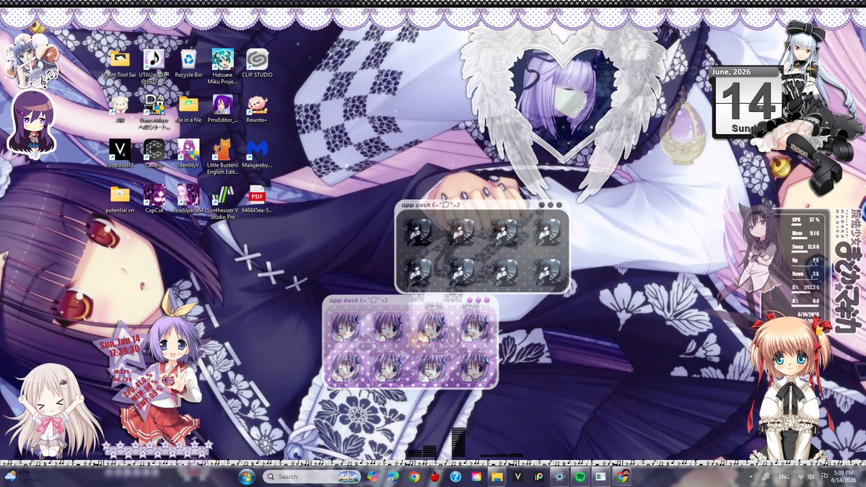Click the top-left icon in dark app dock
The image size is (866, 487).
(x=418, y=232)
